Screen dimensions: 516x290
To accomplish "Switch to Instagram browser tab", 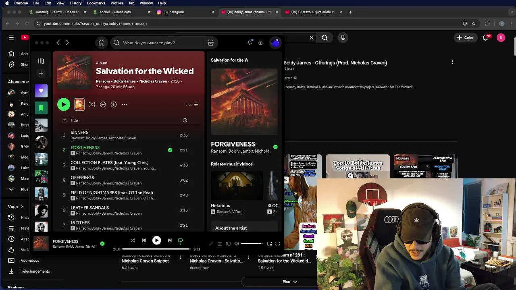I will pyautogui.click(x=185, y=12).
